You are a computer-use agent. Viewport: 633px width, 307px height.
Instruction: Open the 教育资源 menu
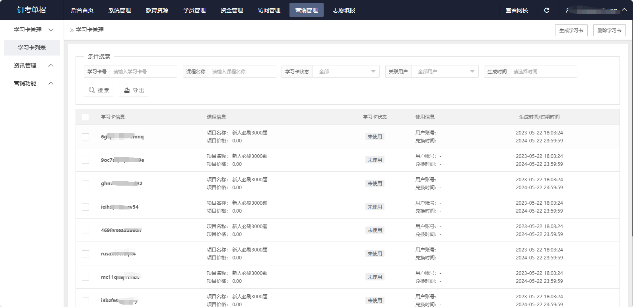coord(157,10)
